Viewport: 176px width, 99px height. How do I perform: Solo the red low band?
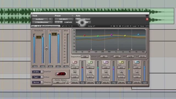(x=75, y=62)
